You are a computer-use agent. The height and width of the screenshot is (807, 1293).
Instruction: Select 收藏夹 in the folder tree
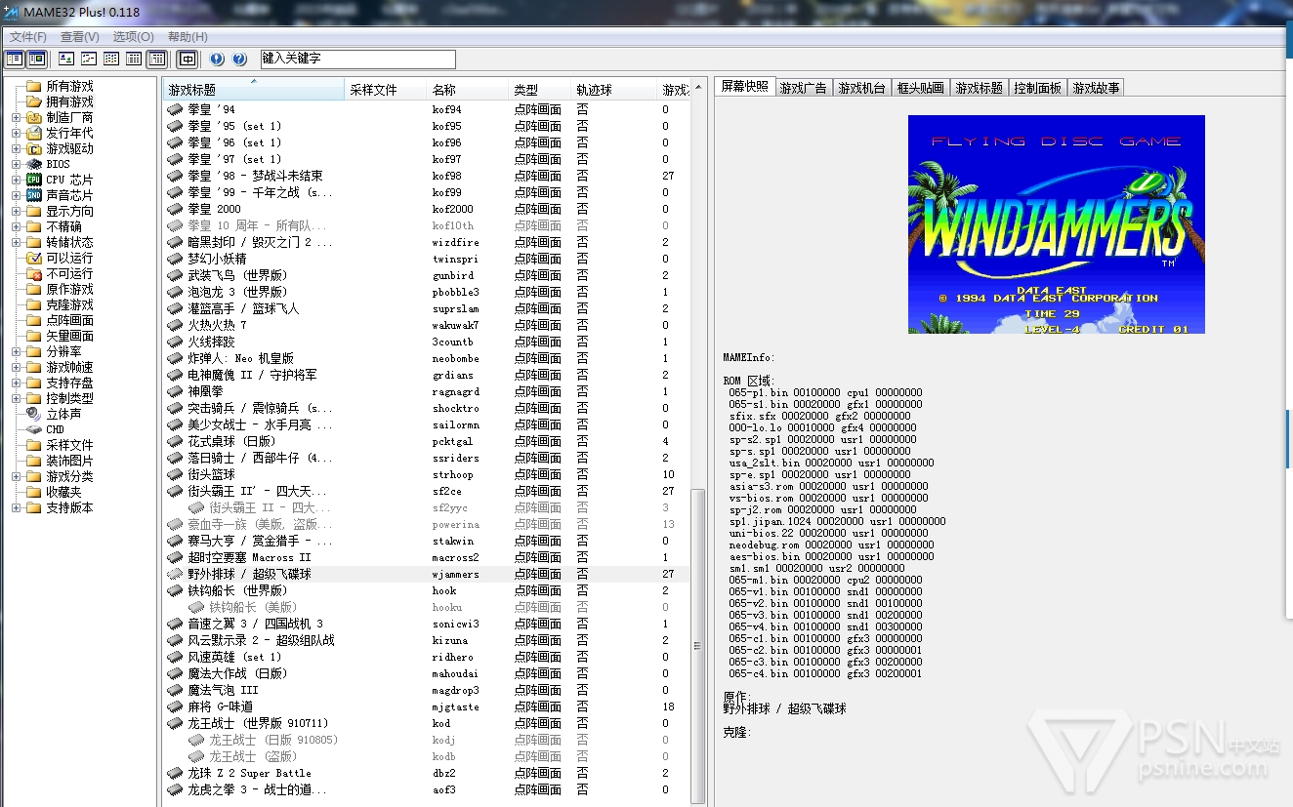click(x=63, y=492)
